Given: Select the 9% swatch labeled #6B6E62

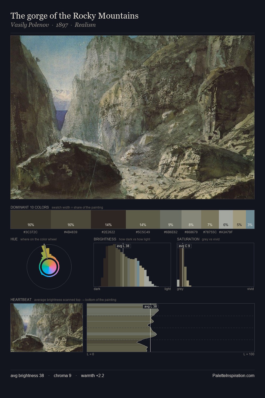Looking at the screenshot, I should [x=171, y=219].
